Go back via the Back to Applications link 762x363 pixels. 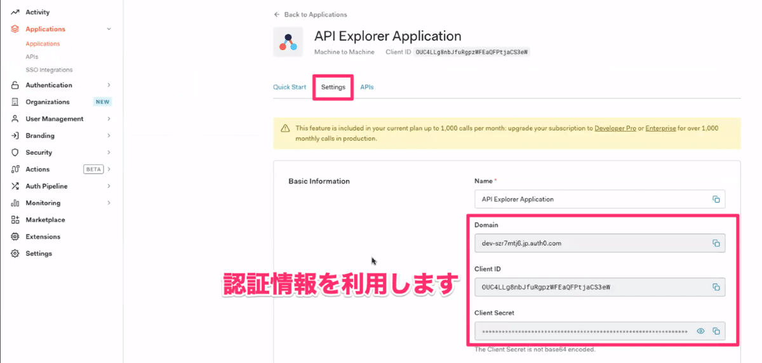(311, 15)
